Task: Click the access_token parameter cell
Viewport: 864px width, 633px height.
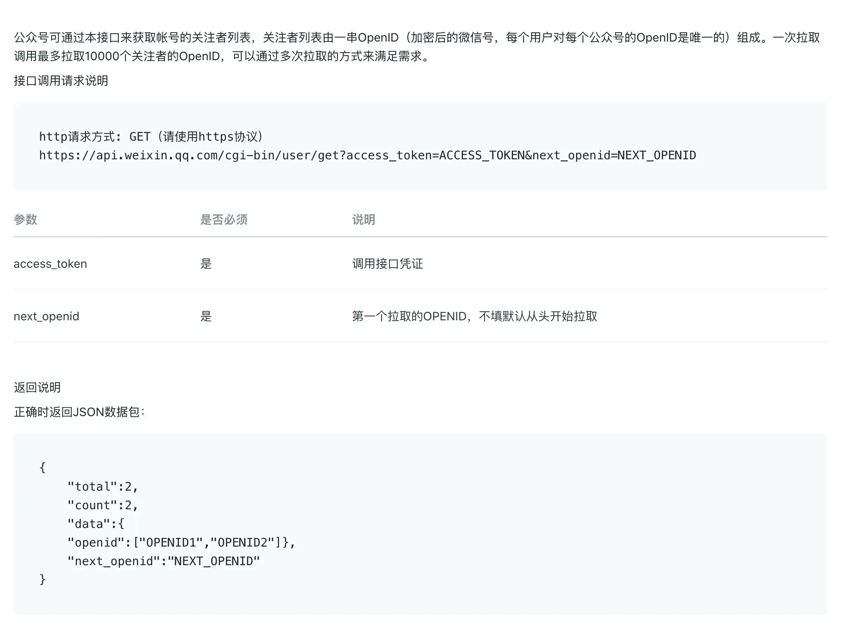Action: pyautogui.click(x=50, y=264)
